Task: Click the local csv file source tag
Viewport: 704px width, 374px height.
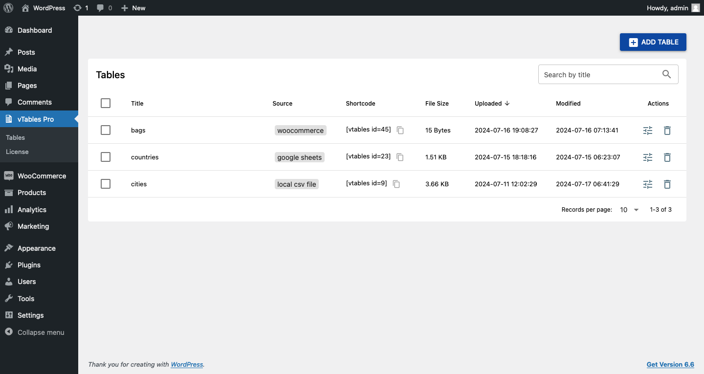Action: coord(297,184)
